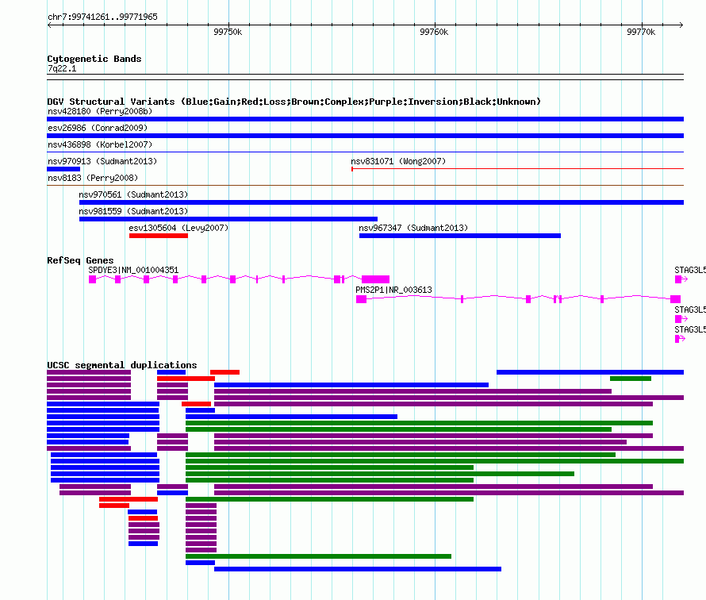Open the nsv967347 (Sudmant2013) variant label
Image resolution: width=706 pixels, height=600 pixels.
(412, 228)
